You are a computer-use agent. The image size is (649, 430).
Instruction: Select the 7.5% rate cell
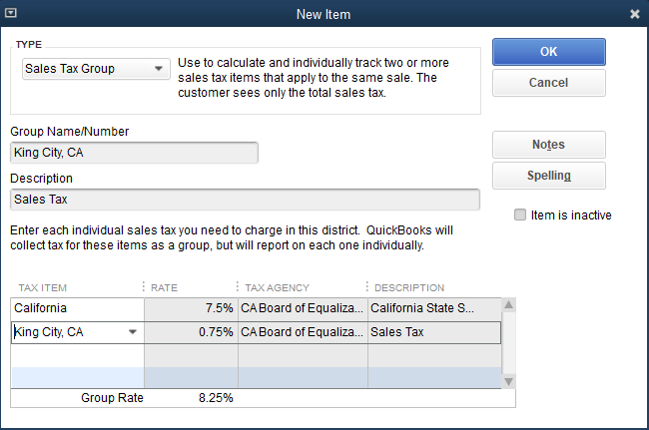point(191,308)
